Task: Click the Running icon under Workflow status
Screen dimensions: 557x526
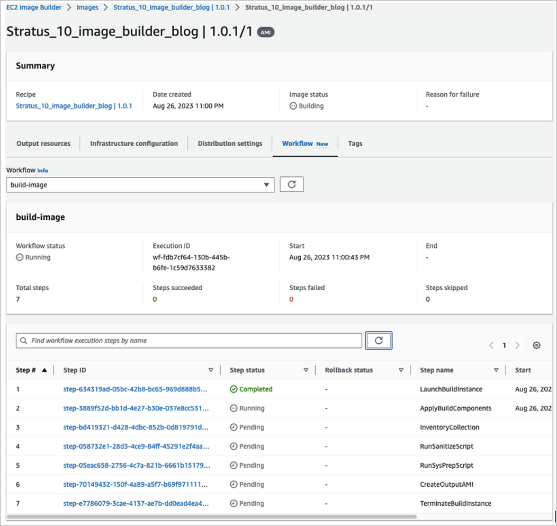Action: (x=20, y=257)
